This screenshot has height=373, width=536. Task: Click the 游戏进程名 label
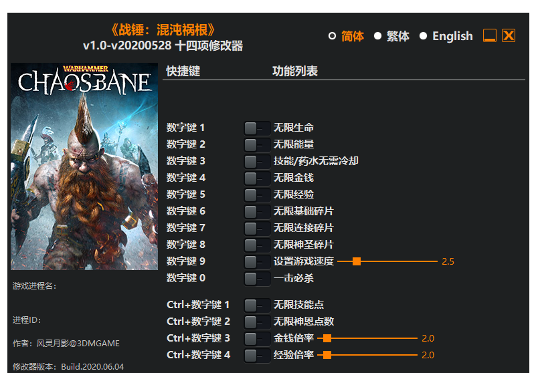[35, 286]
